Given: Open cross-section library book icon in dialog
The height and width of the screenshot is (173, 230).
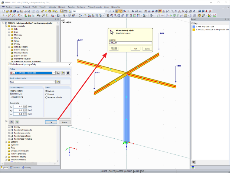Looking at the screenshot, I should pyautogui.click(x=58, y=73).
